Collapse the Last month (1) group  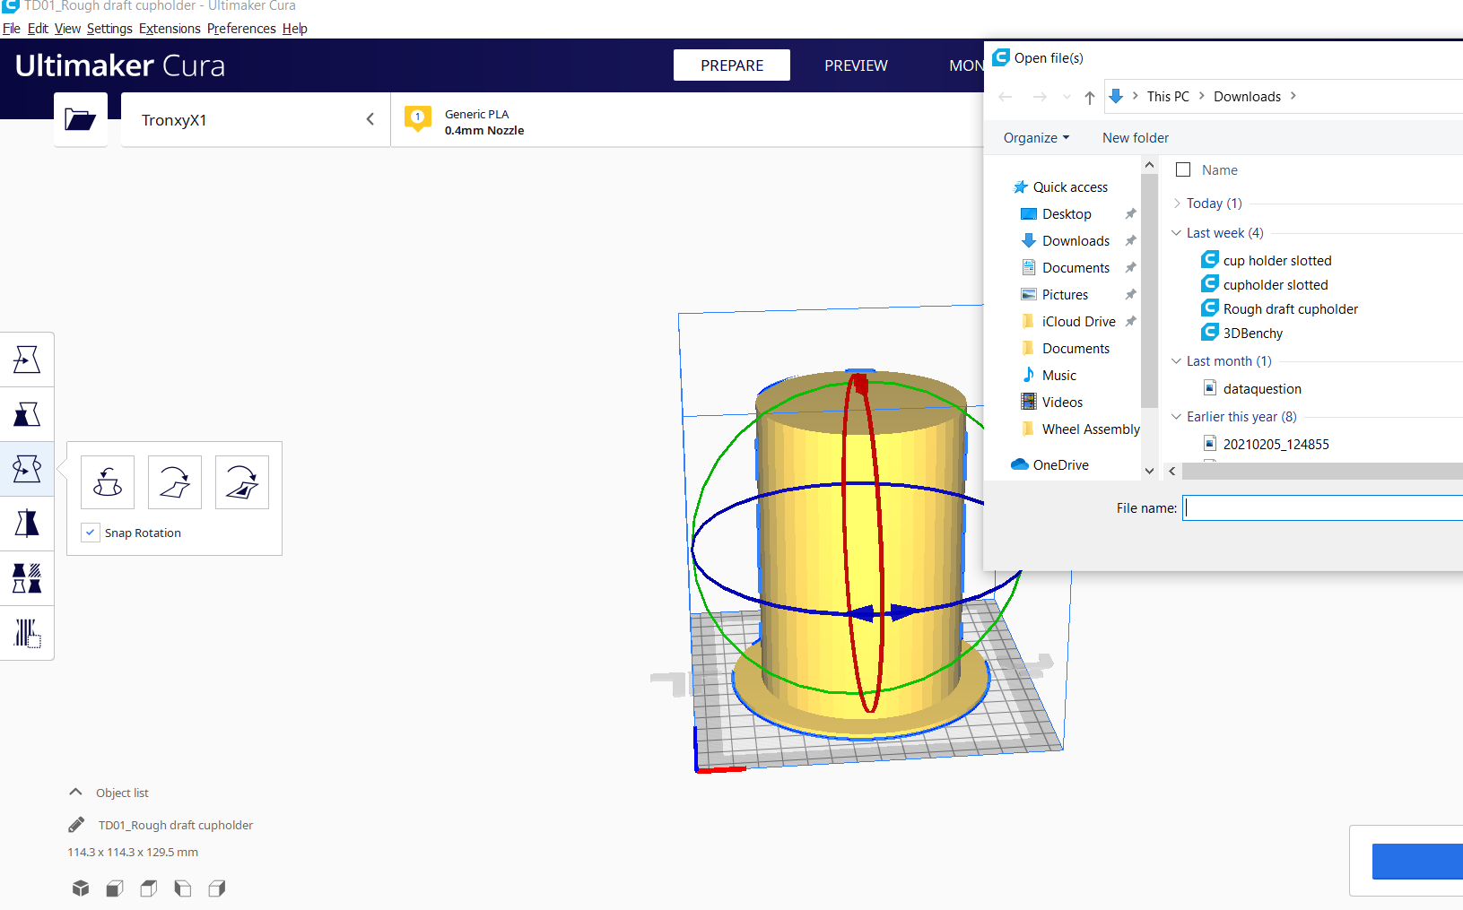[x=1177, y=361]
